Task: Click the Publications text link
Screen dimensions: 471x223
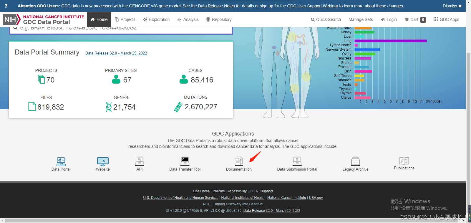Action: tap(404, 168)
